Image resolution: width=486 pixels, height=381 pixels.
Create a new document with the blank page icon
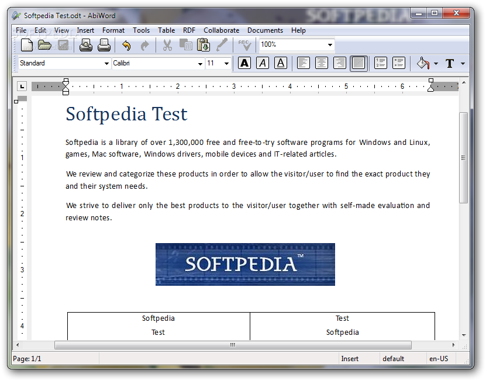(x=27, y=45)
